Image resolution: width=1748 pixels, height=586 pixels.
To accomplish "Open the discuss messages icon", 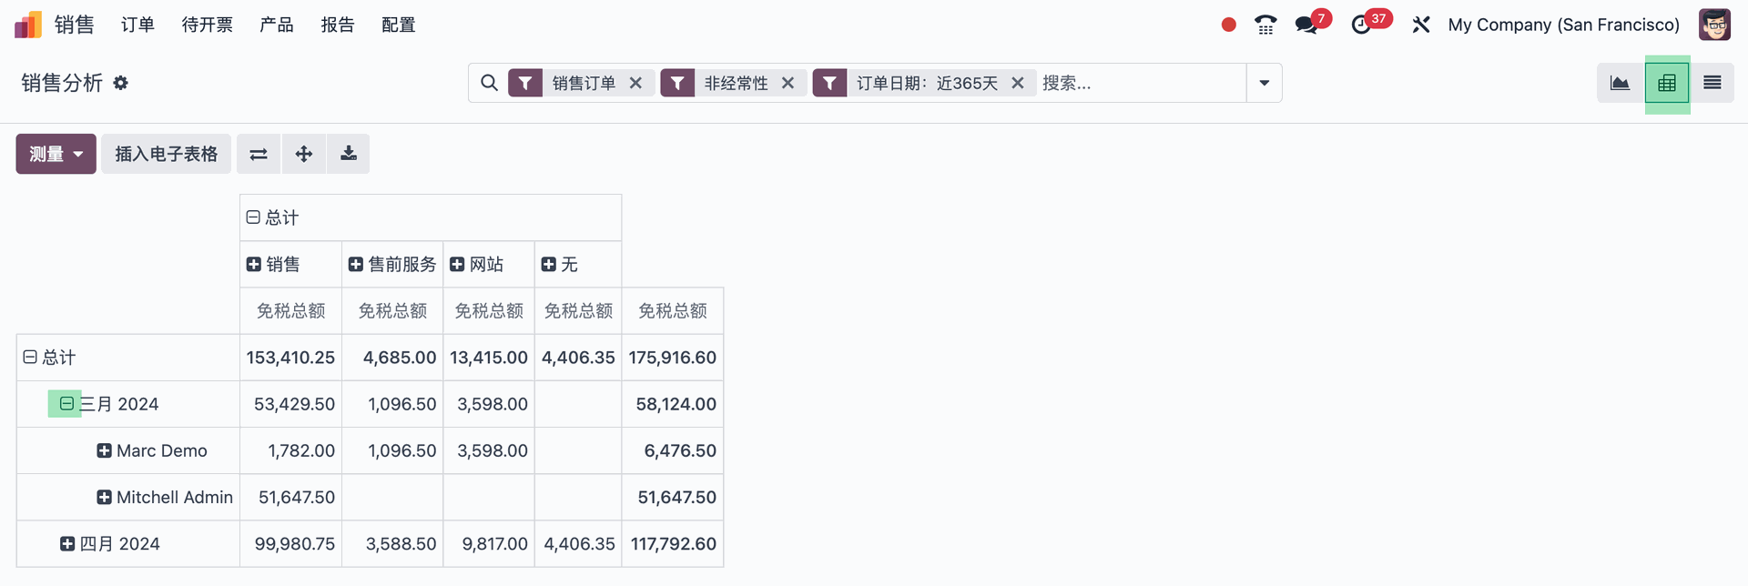I will (1306, 25).
